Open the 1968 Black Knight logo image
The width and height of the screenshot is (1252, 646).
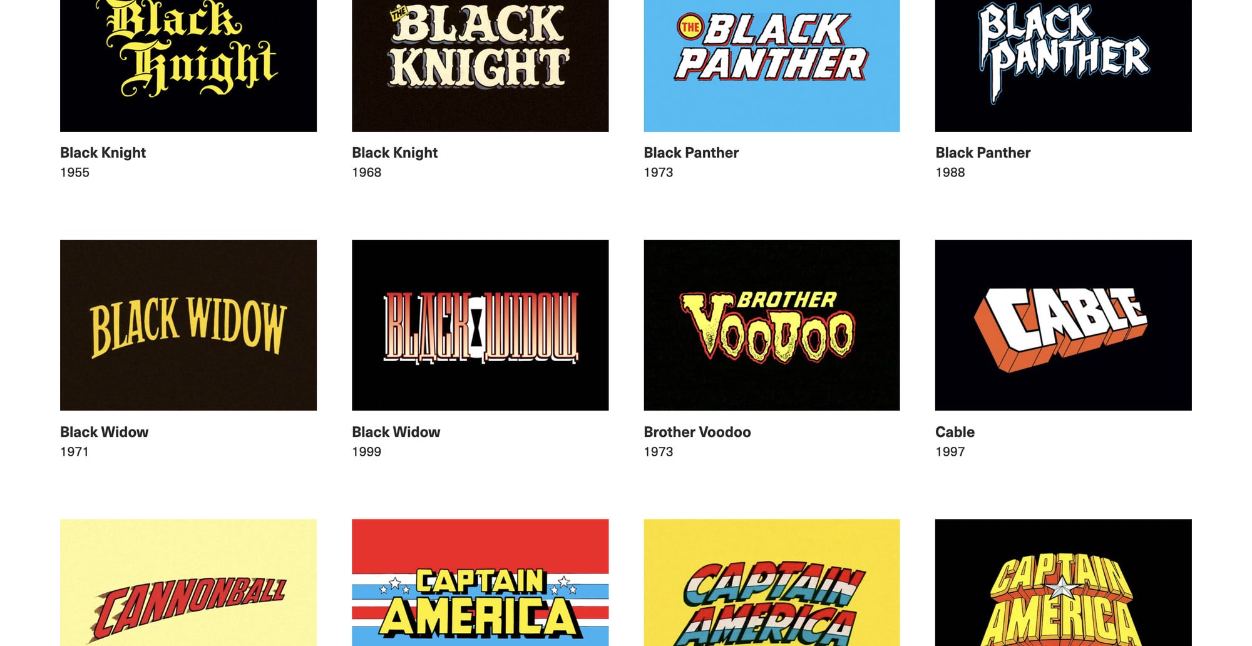[x=480, y=66]
